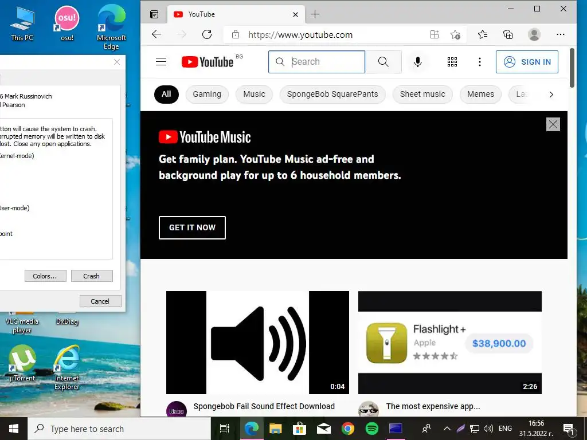
Task: Open File Explorer from taskbar
Action: pos(276,429)
